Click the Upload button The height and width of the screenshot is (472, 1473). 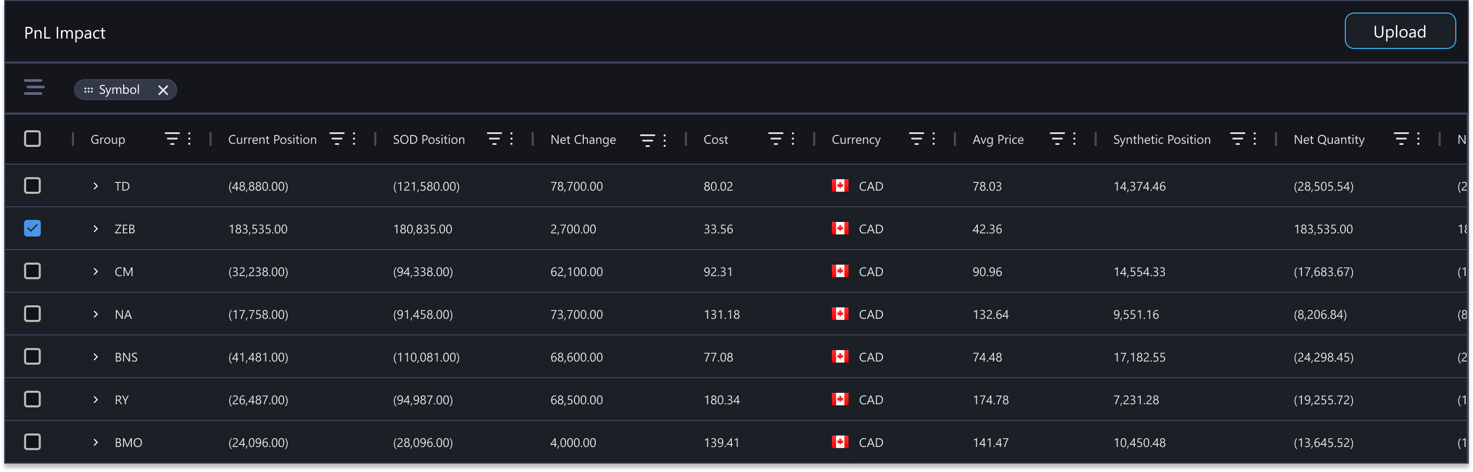click(x=1399, y=31)
